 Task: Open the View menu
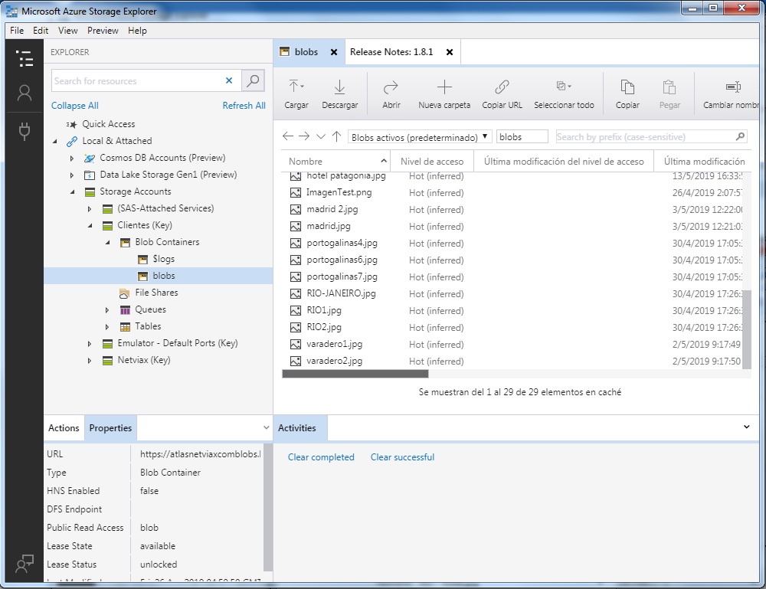coord(68,31)
